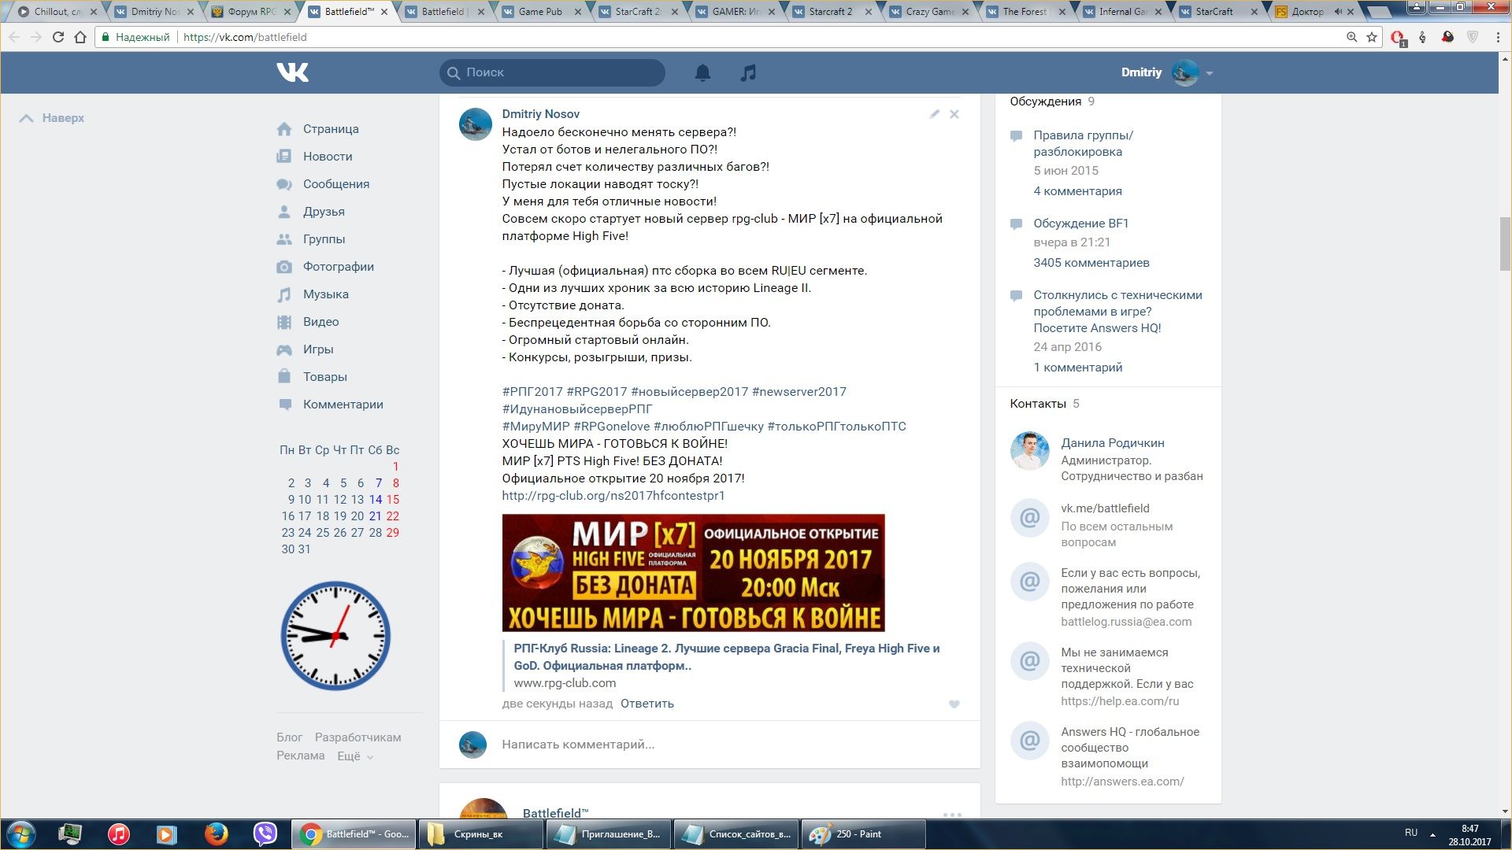This screenshot has width=1512, height=850.
Task: Open rpg-club.org contest link
Action: coord(613,496)
